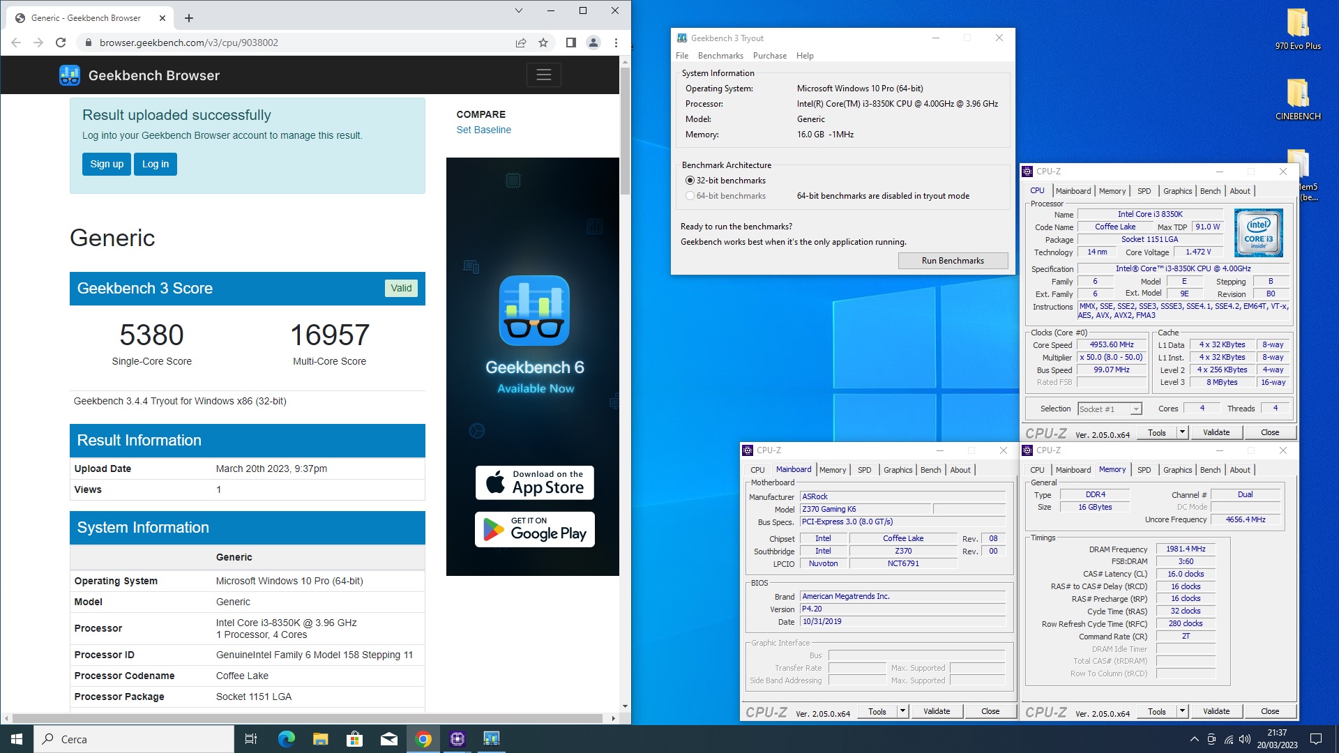Click the Log in button

(x=156, y=164)
